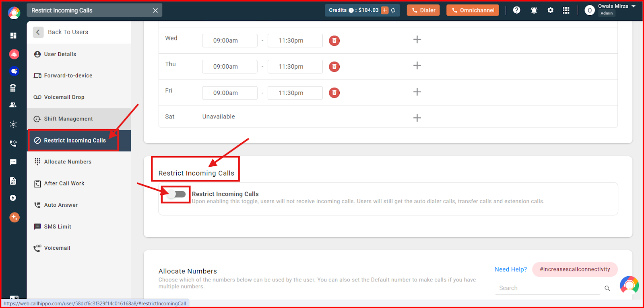
Task: Delete the Fri shift time slot
Action: [x=334, y=93]
